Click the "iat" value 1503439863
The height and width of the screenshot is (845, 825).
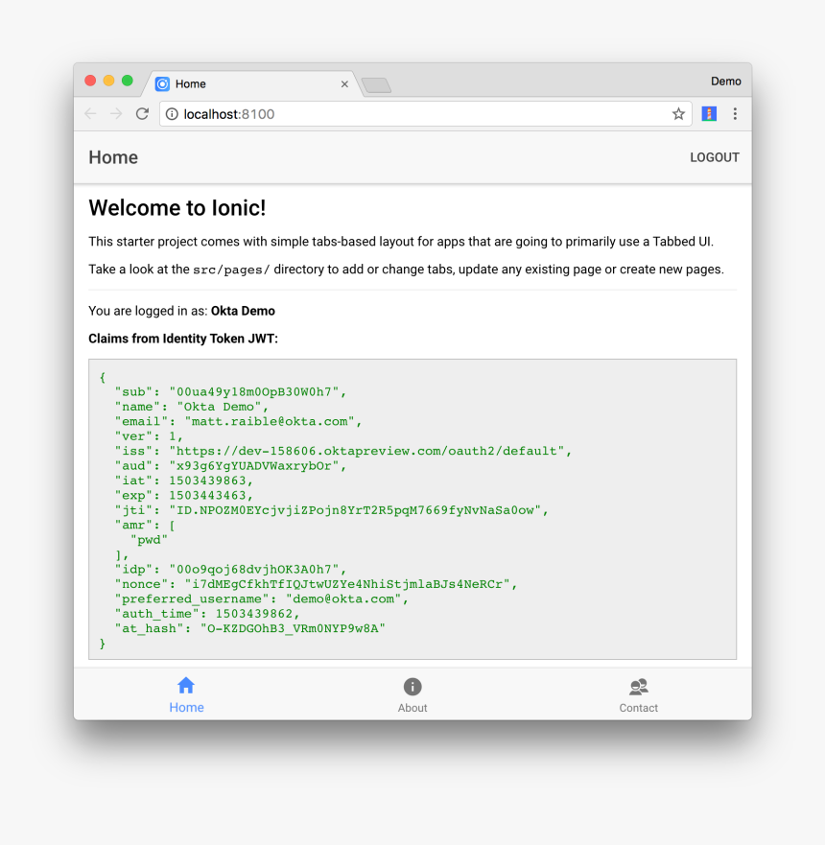tap(207, 481)
